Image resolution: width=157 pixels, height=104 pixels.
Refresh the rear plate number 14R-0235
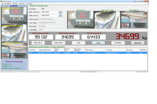tap(60, 16)
